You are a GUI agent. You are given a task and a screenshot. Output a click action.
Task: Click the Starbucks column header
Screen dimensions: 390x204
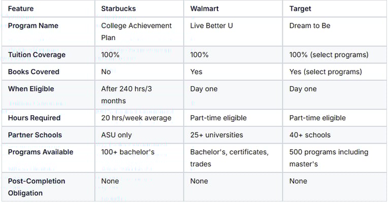118,9
